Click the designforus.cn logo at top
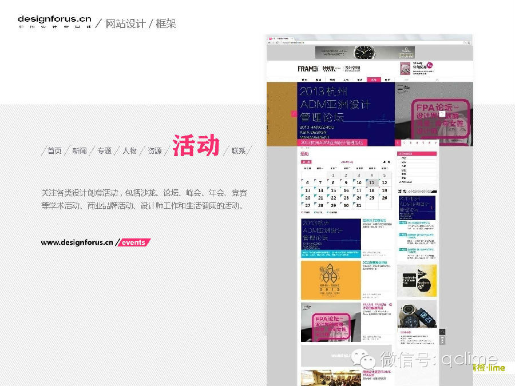Image resolution: width=515 pixels, height=386 pixels. click(x=54, y=21)
